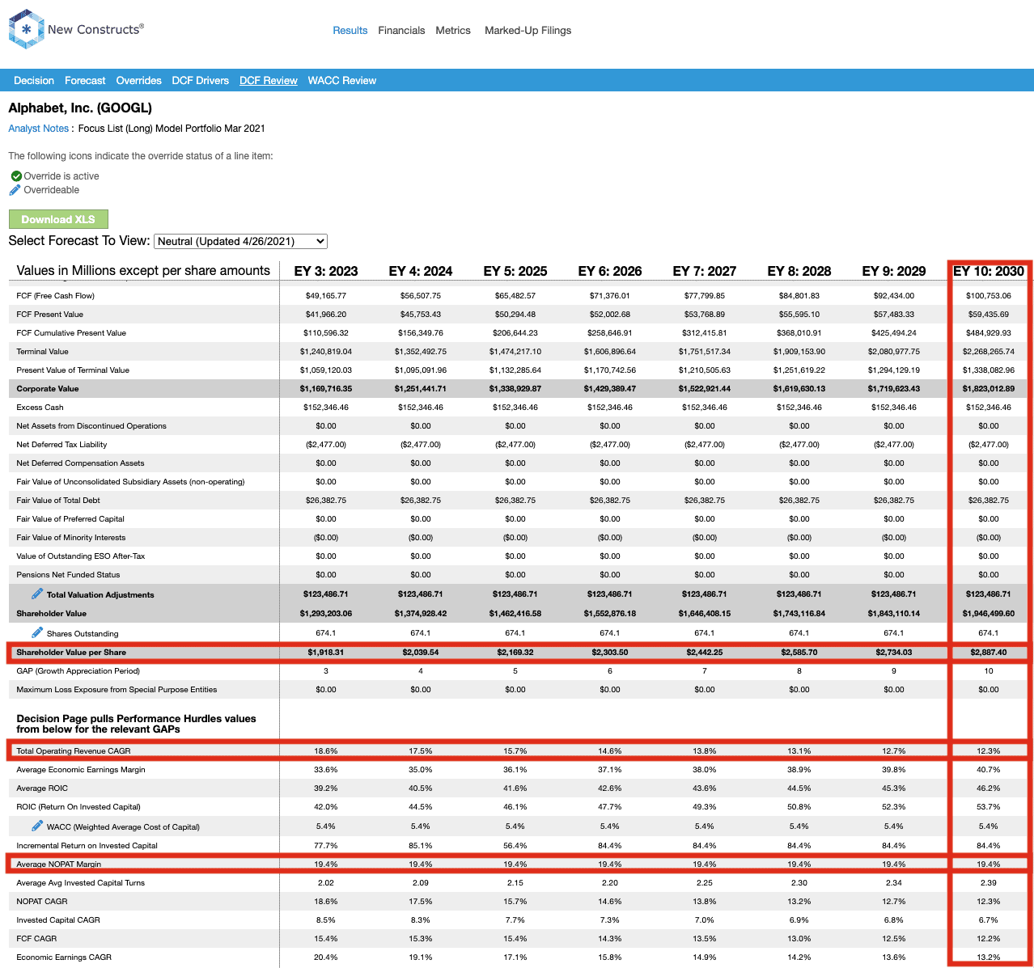1034x968 pixels.
Task: Click GAP (Growth Appreciation Period) label
Action: click(x=78, y=671)
